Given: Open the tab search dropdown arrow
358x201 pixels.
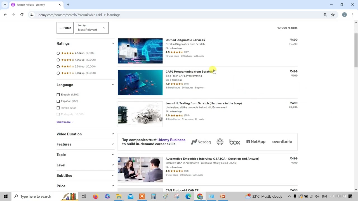Looking at the screenshot, I should point(5,5).
